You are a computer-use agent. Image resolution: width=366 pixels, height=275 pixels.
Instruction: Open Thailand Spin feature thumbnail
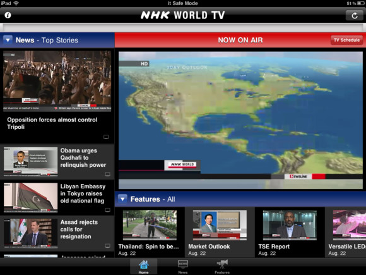[x=150, y=225]
